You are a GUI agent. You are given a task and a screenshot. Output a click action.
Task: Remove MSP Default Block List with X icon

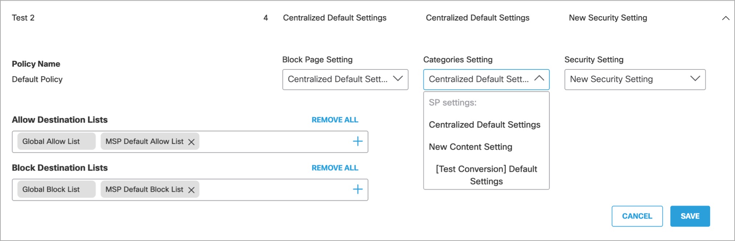191,190
